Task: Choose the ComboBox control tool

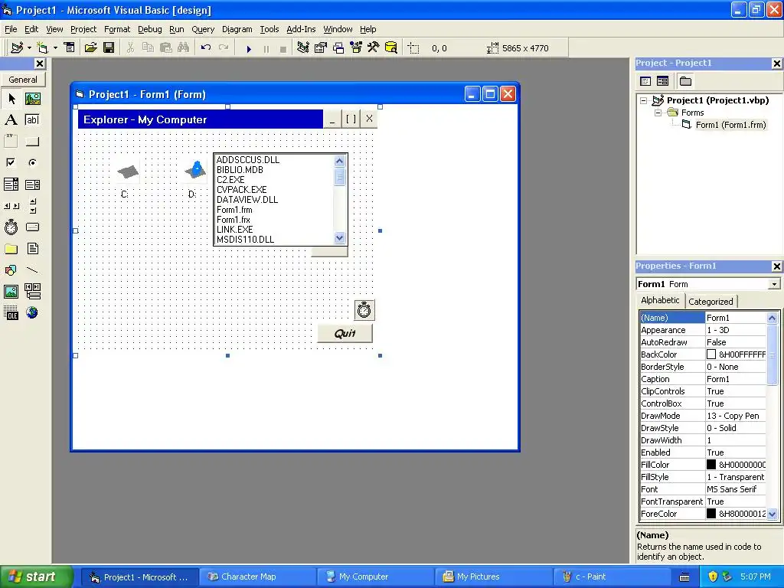Action: coord(11,185)
